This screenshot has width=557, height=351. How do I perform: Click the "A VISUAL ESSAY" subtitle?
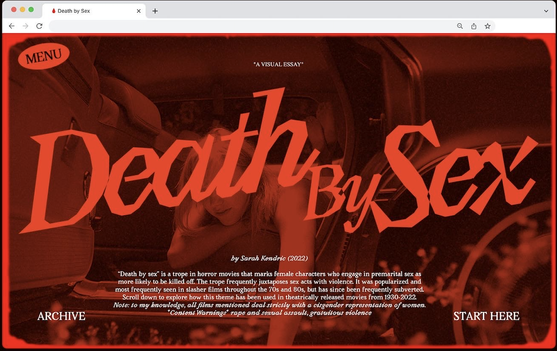(278, 64)
